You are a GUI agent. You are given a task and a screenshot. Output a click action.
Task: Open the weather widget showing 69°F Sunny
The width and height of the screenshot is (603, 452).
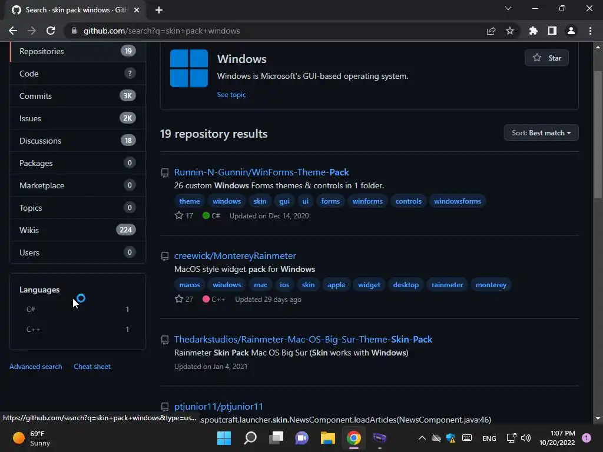[32, 438]
